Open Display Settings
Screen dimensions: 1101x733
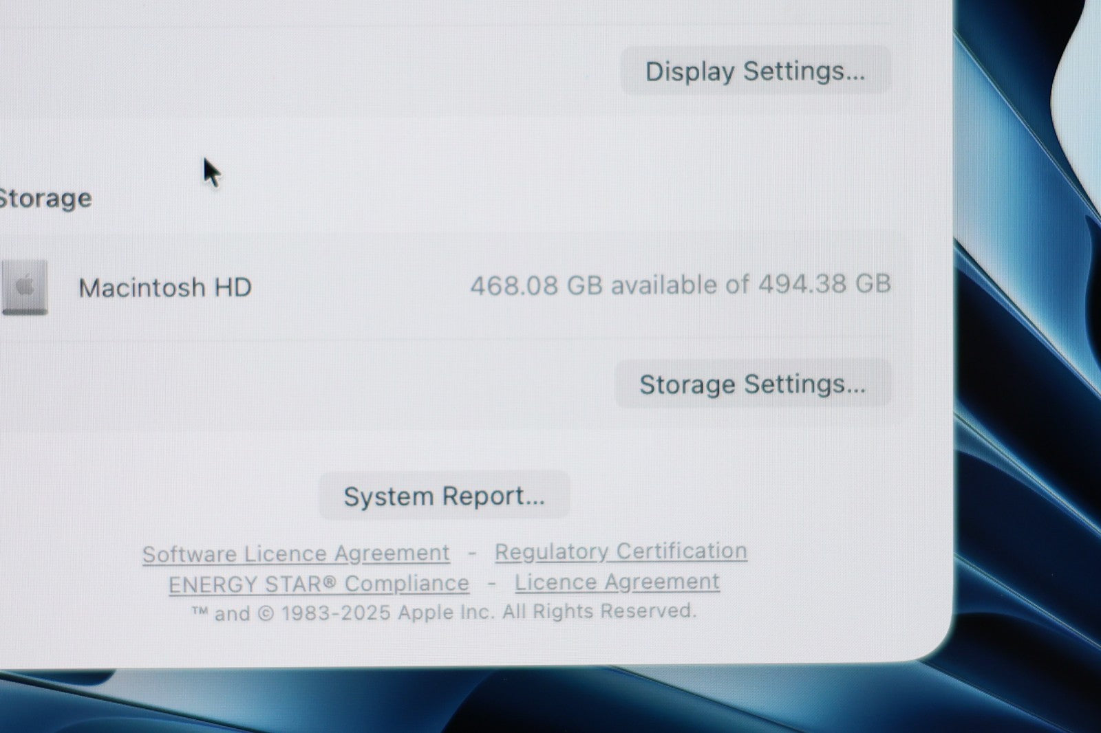click(756, 71)
